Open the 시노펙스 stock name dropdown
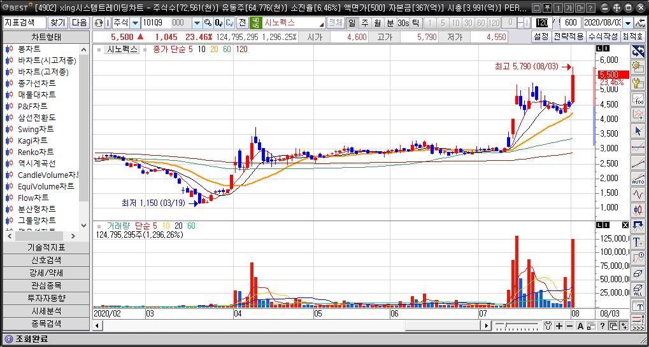 [322, 24]
